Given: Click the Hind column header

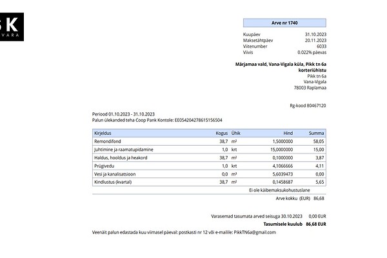Looking at the screenshot, I should pos(288,132).
